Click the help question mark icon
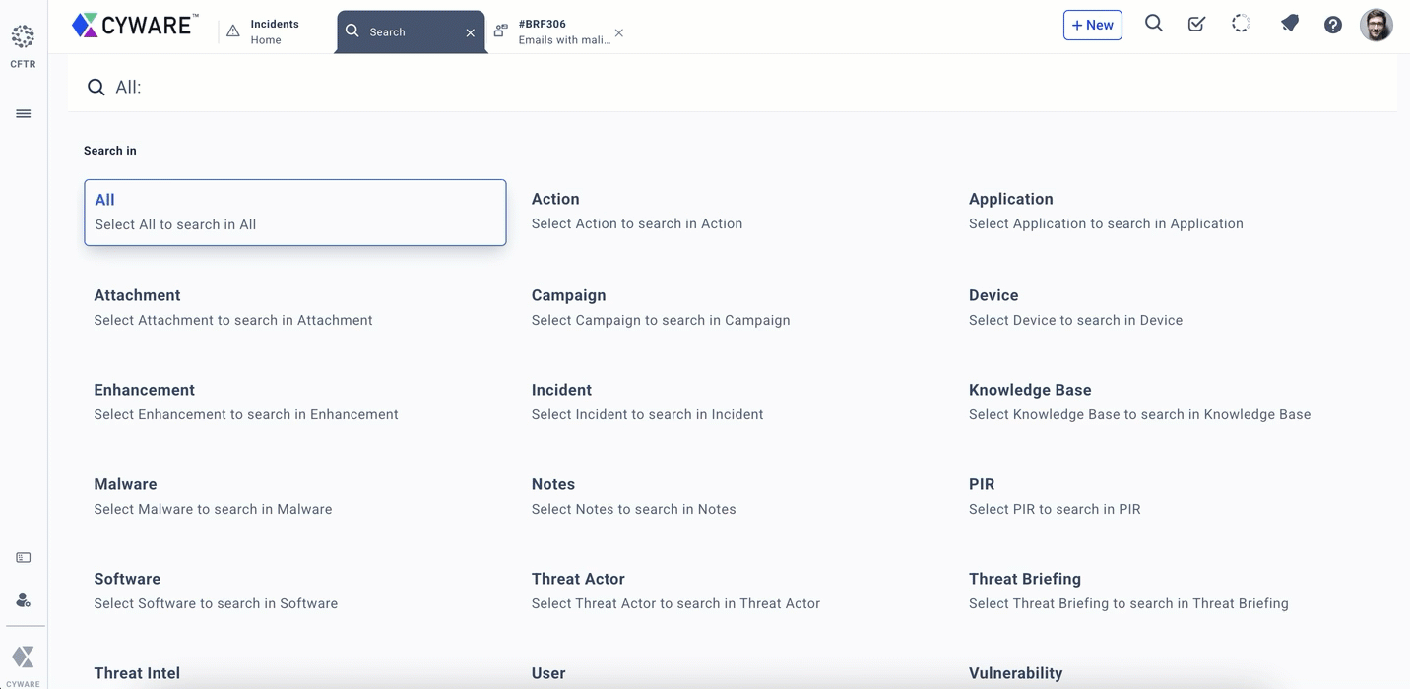 pos(1332,26)
